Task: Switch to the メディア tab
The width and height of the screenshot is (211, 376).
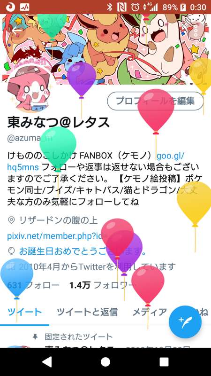Action: coord(150,312)
